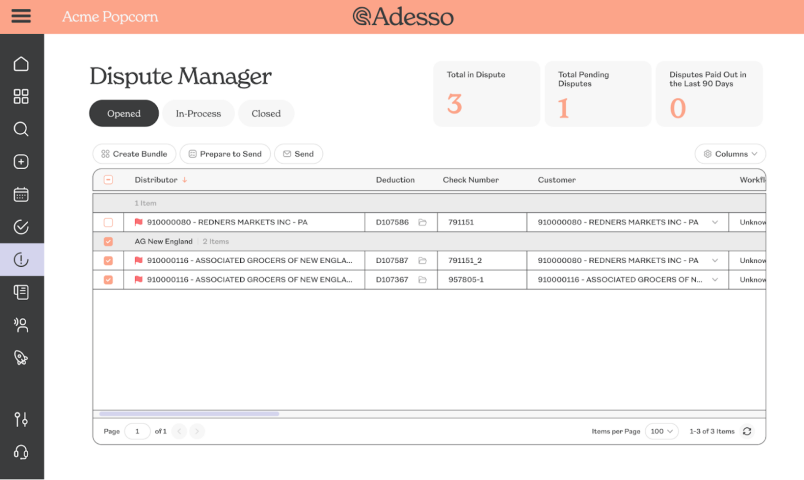
Task: Open the Items per Page dropdown
Action: pos(662,431)
